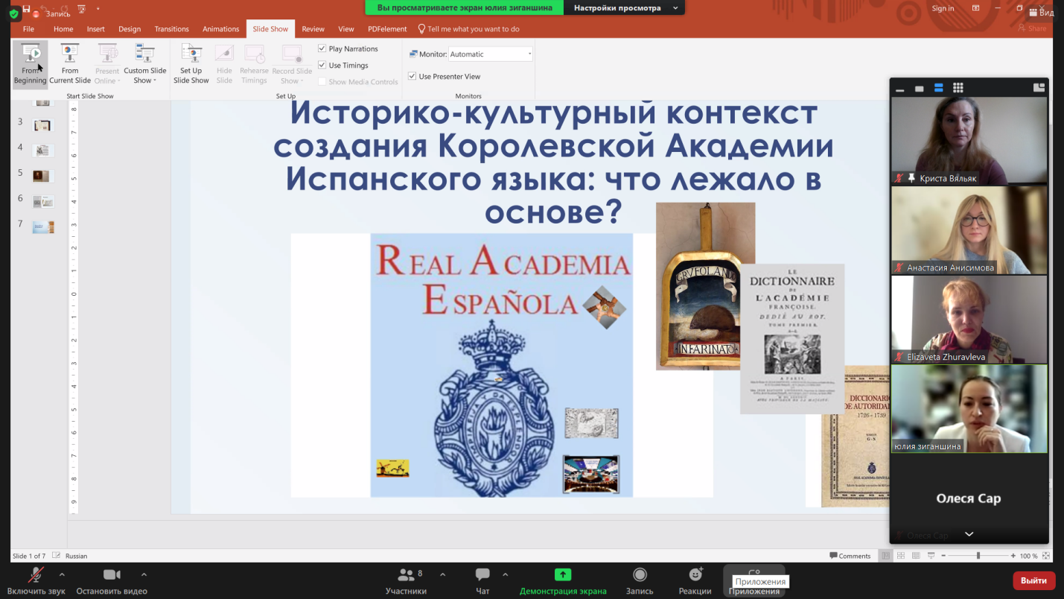Screen dimensions: 1064x599
Task: Open the Record Slide Show dropdown
Action: (x=292, y=64)
